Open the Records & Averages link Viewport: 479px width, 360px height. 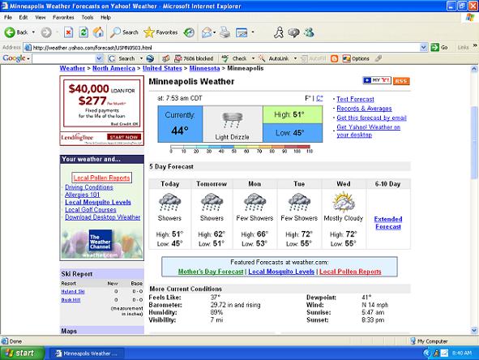(x=364, y=109)
